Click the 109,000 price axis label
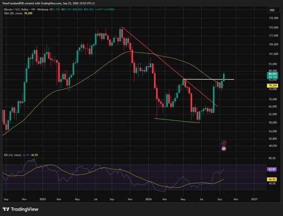Screen dimensions: 283x216 tap(273, 45)
